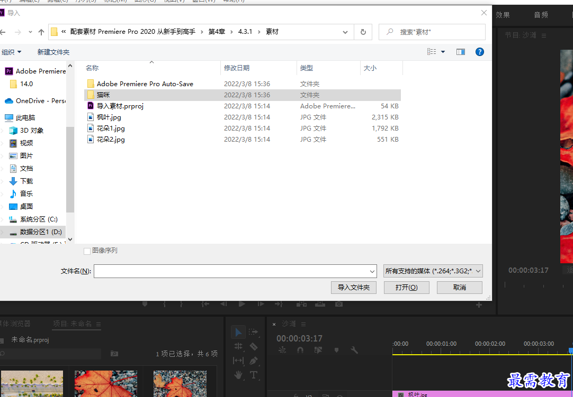This screenshot has width=573, height=397.
Task: Select the Slip tool
Action: coord(238,361)
